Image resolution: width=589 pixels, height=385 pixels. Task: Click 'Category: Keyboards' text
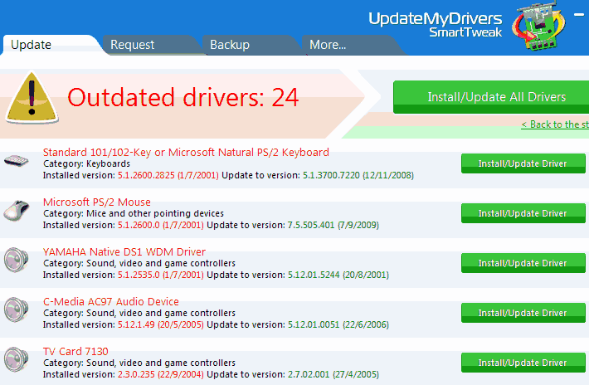87,163
